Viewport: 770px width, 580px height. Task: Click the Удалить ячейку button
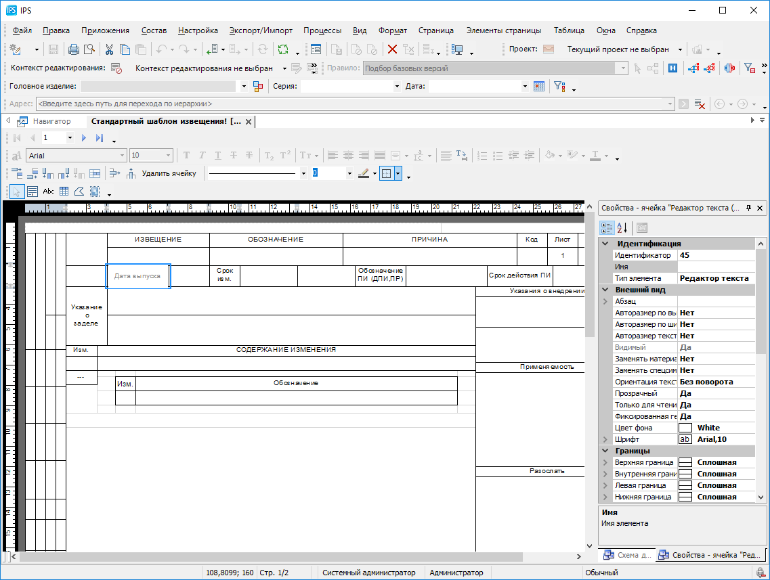pos(169,173)
